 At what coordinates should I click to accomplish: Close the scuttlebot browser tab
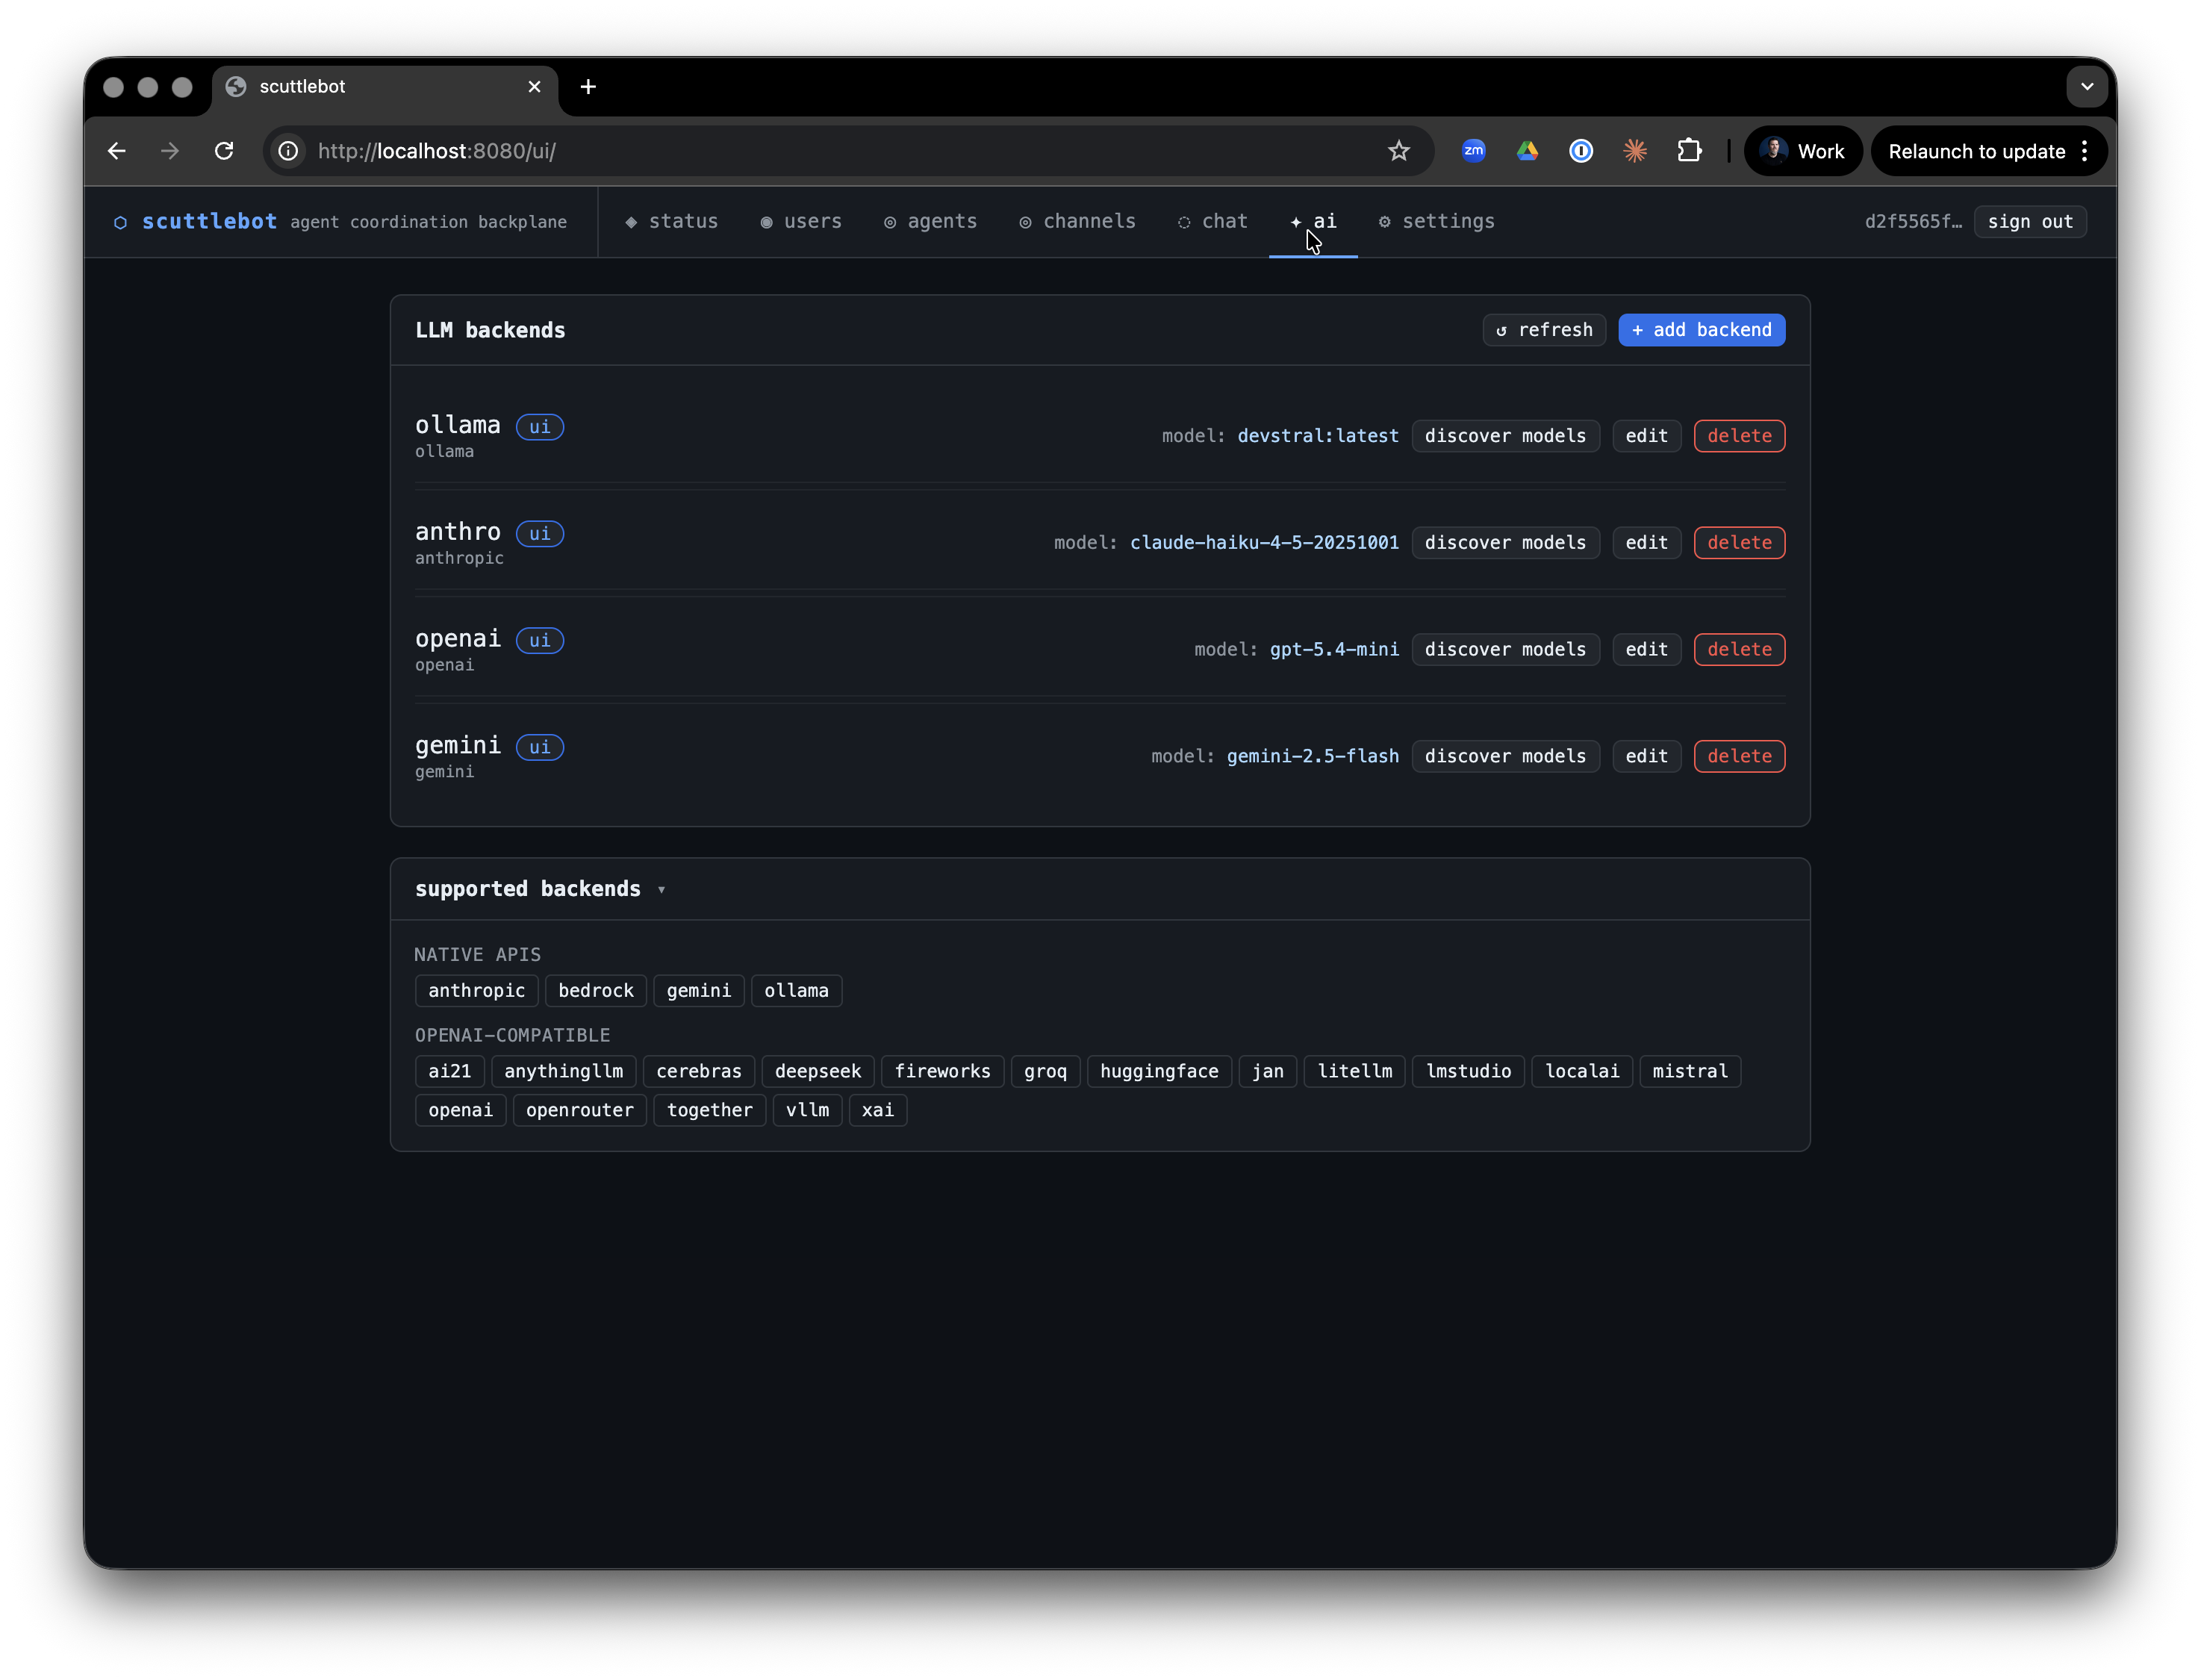click(x=534, y=87)
